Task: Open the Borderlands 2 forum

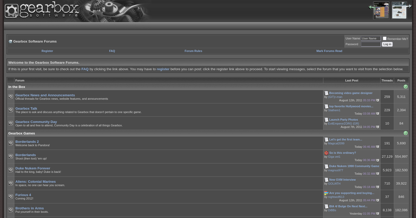Action: (x=27, y=142)
